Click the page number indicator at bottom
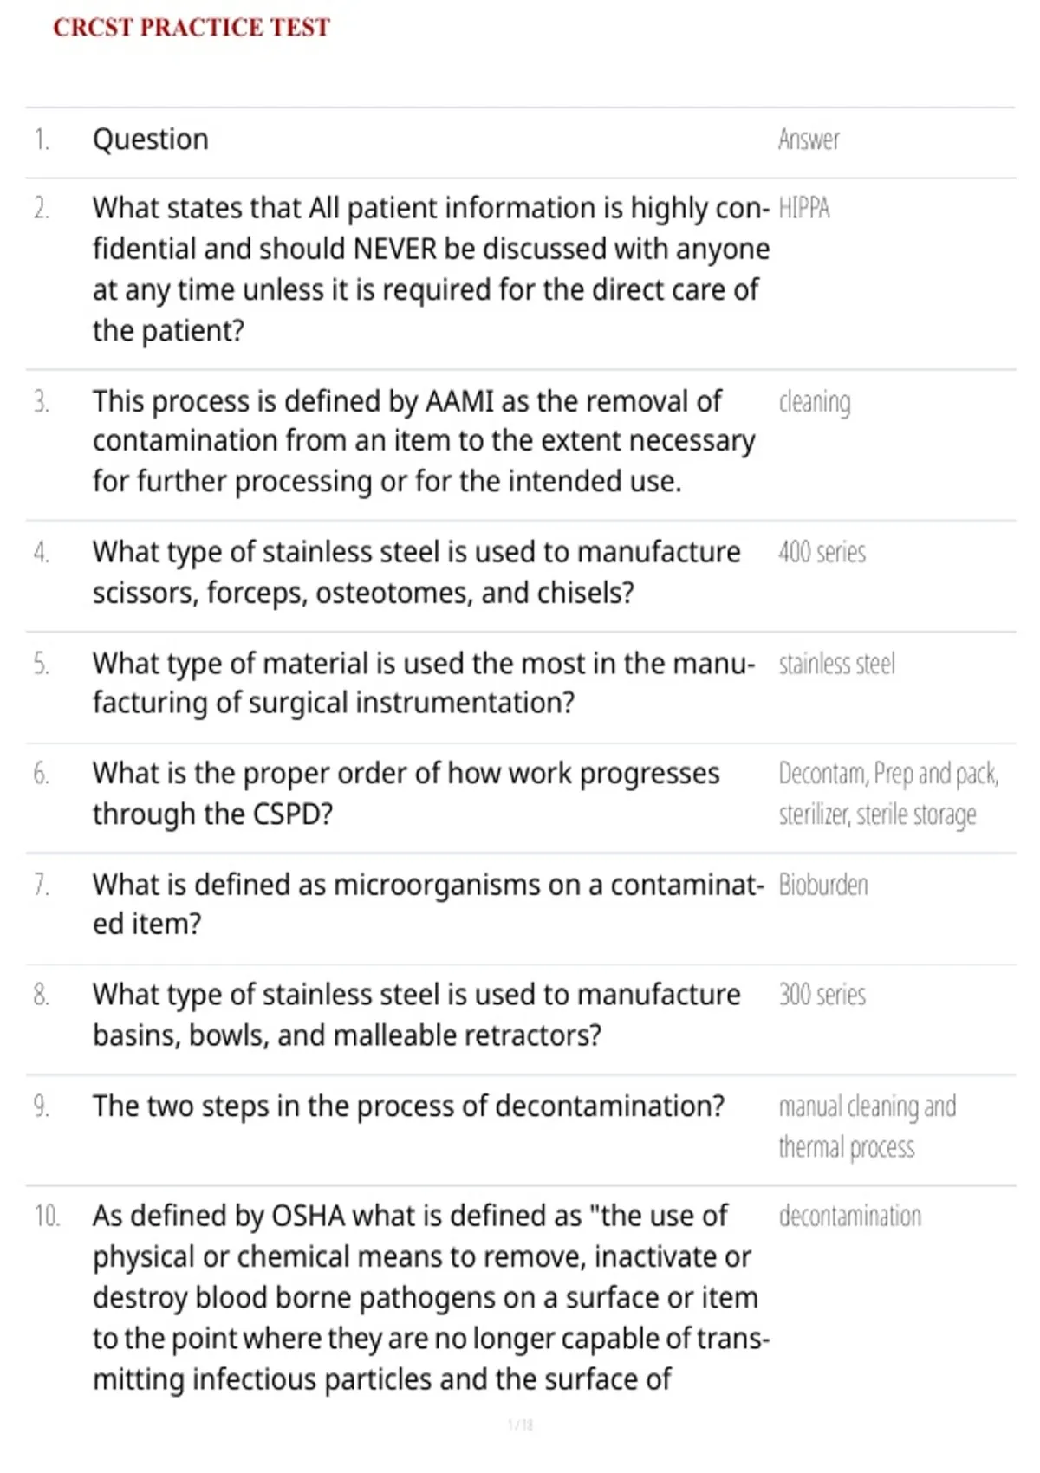The image size is (1040, 1473). (x=520, y=1424)
